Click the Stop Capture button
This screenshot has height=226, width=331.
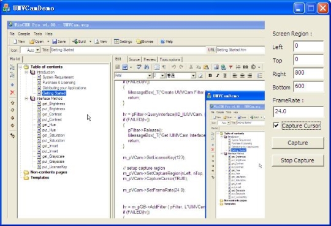click(x=298, y=160)
